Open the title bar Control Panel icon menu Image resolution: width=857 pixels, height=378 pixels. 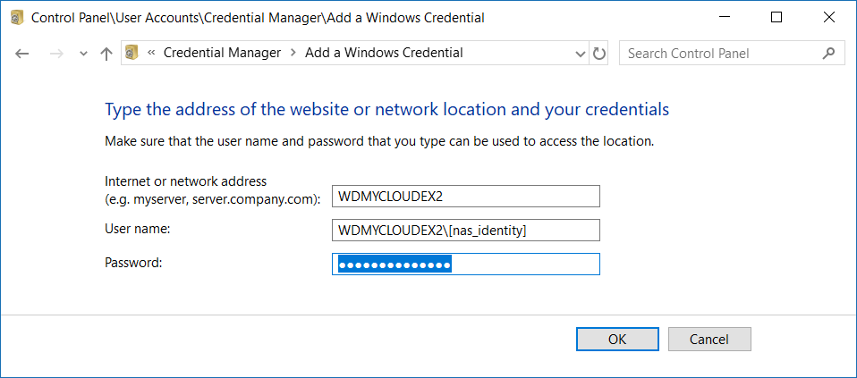point(16,17)
